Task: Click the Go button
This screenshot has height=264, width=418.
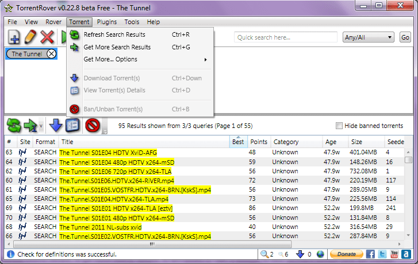Action: pos(405,37)
